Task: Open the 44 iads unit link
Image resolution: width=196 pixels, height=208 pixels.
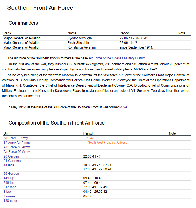Action: tap(9, 165)
